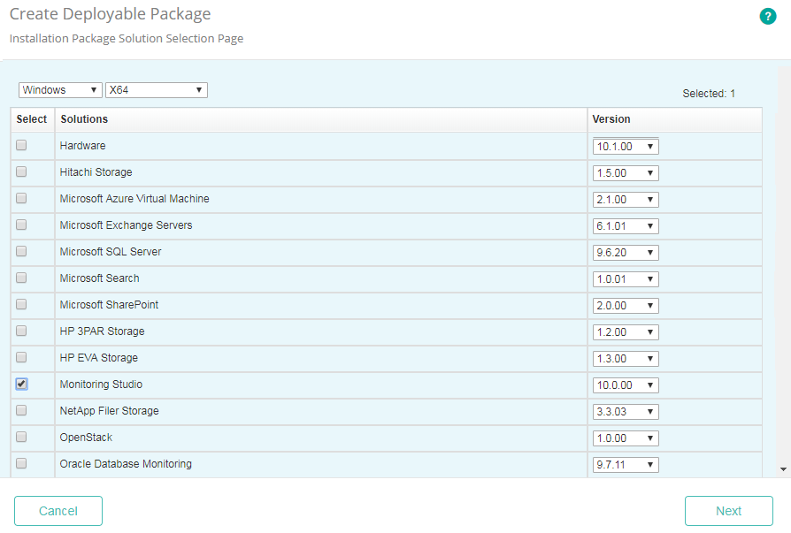The width and height of the screenshot is (791, 533).
Task: Click the Cancel button
Action: [x=58, y=511]
